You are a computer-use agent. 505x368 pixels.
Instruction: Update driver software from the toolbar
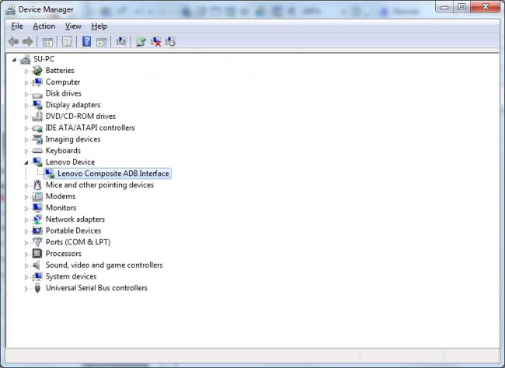point(141,41)
